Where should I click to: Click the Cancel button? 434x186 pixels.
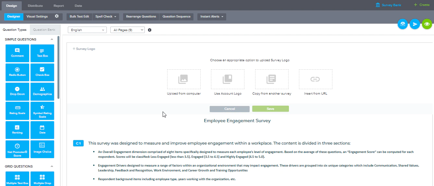229,109
